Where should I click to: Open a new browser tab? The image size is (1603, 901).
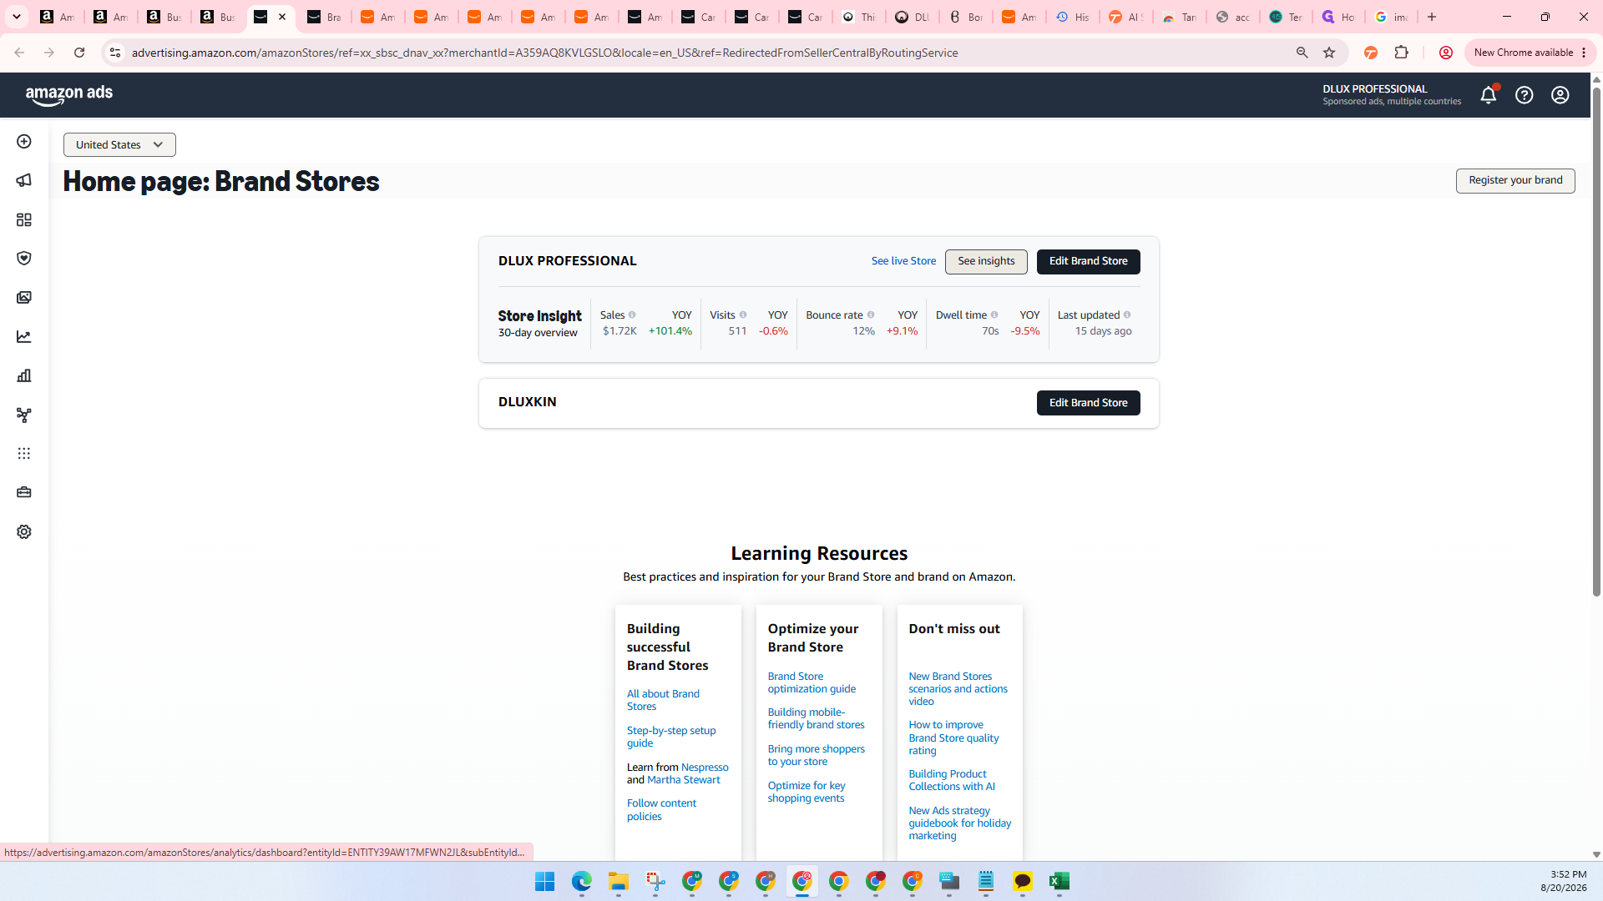click(1432, 17)
